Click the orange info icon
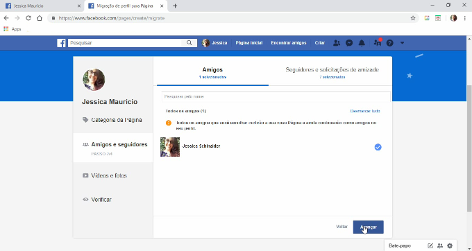This screenshot has width=472, height=251. pyautogui.click(x=168, y=123)
